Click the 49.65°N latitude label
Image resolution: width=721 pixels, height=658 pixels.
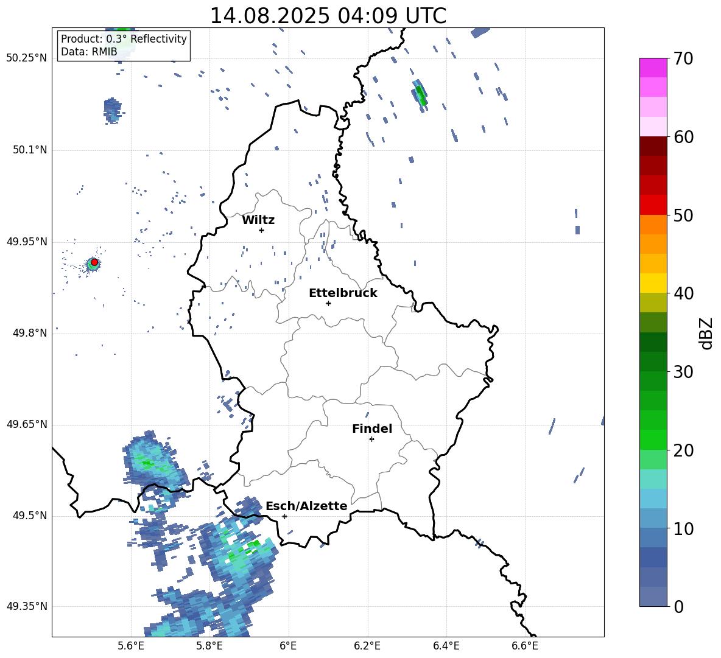point(27,424)
